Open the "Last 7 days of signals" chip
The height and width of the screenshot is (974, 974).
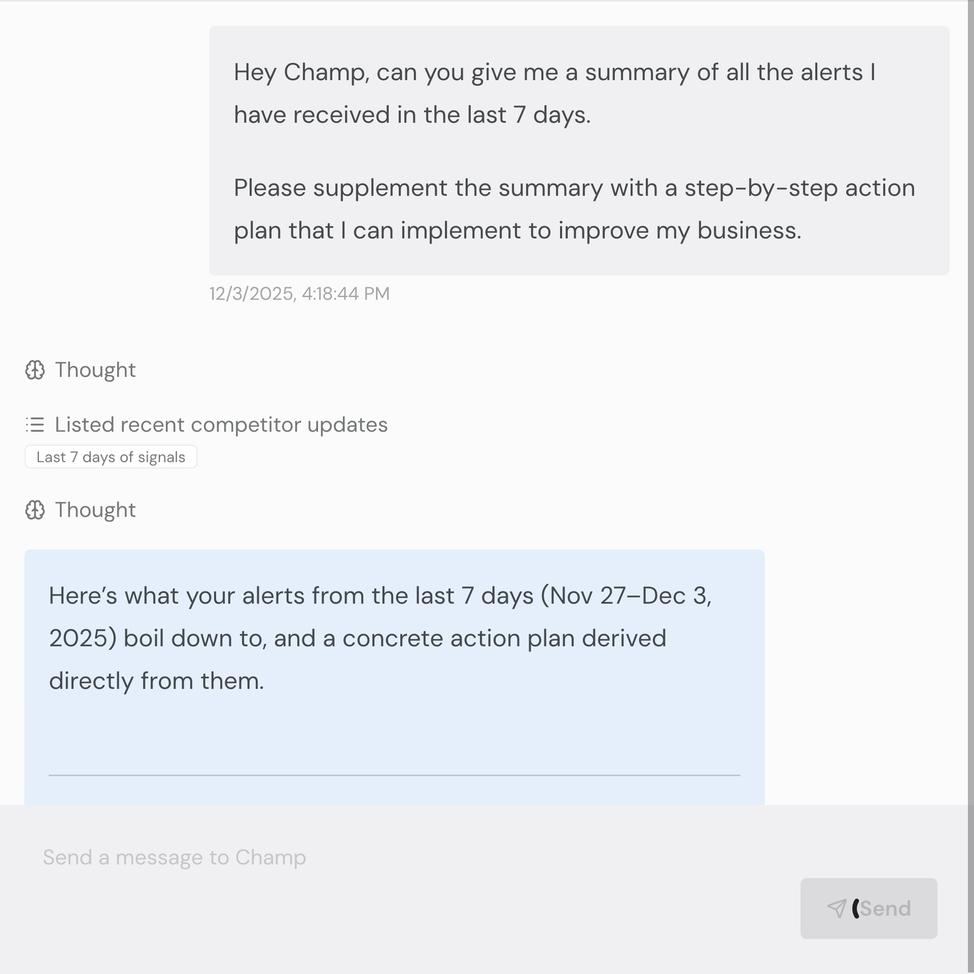click(111, 457)
